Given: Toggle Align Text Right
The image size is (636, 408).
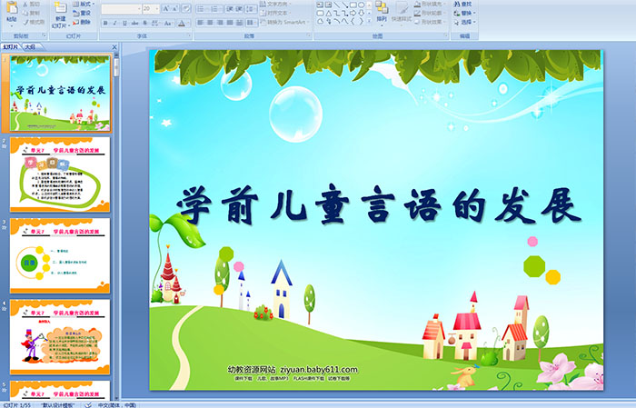Looking at the screenshot, I should tap(220, 23).
